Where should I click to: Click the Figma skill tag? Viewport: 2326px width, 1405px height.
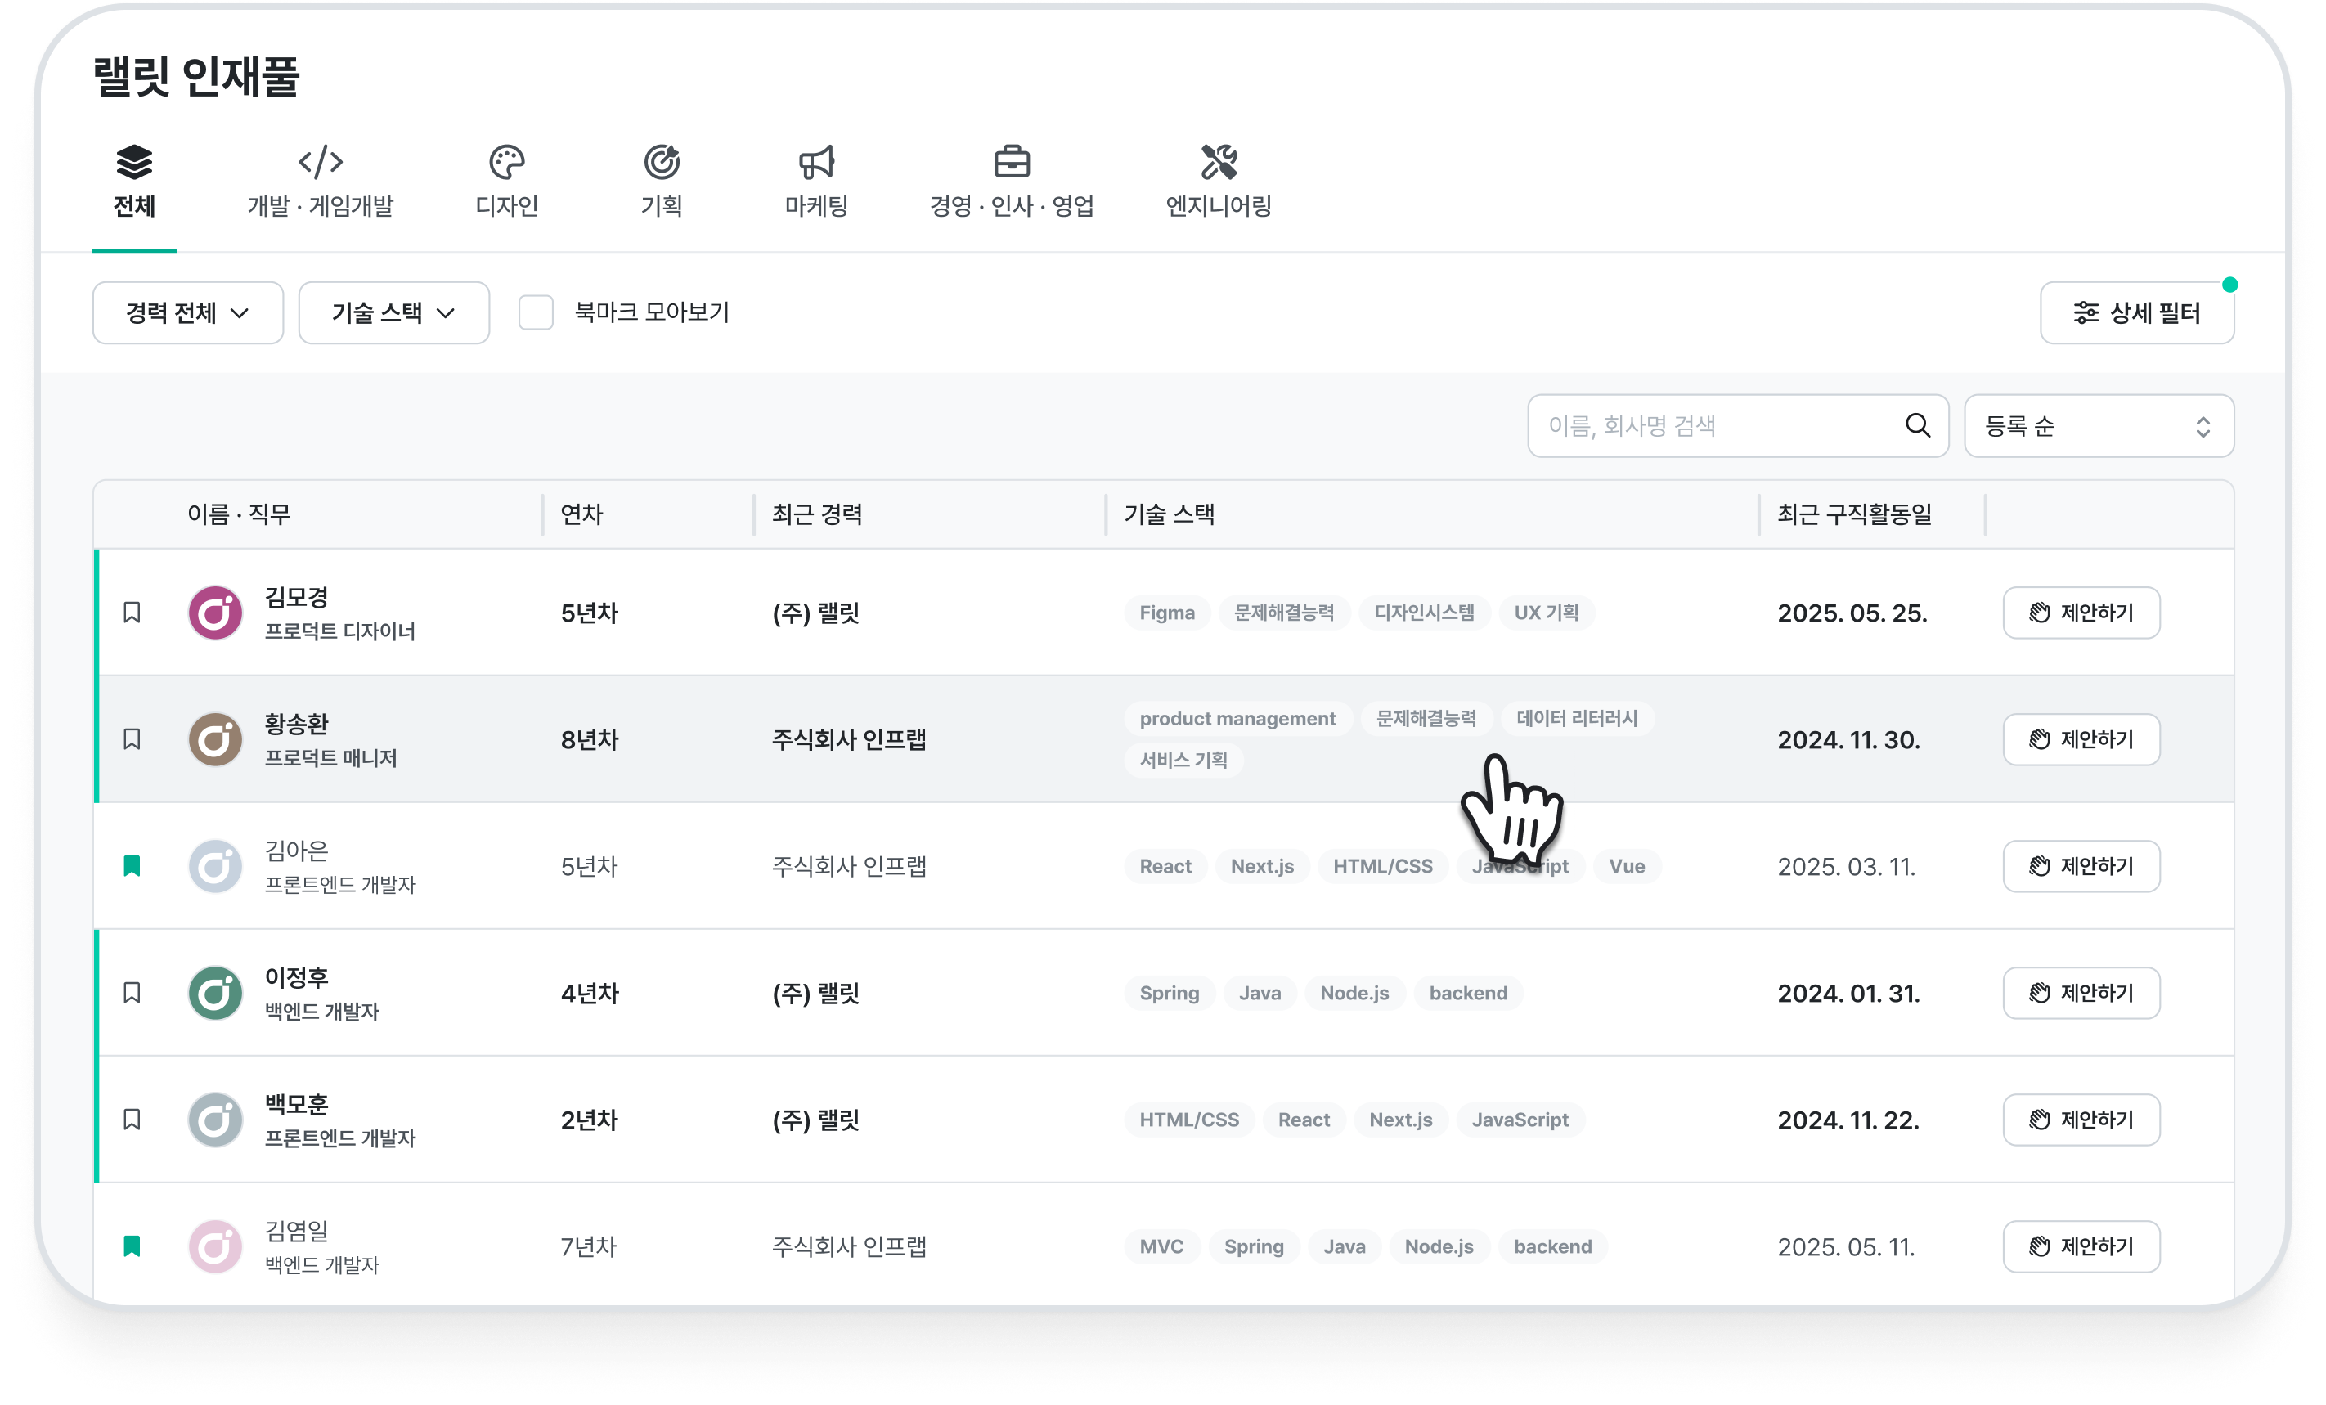[1167, 613]
